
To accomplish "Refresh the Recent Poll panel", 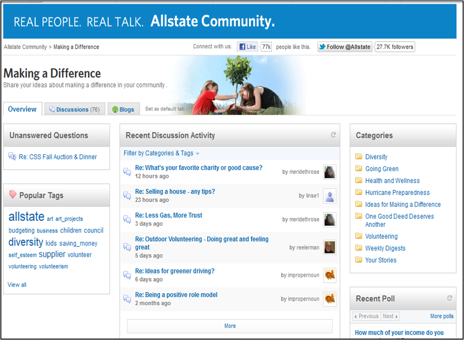I will pyautogui.click(x=449, y=298).
